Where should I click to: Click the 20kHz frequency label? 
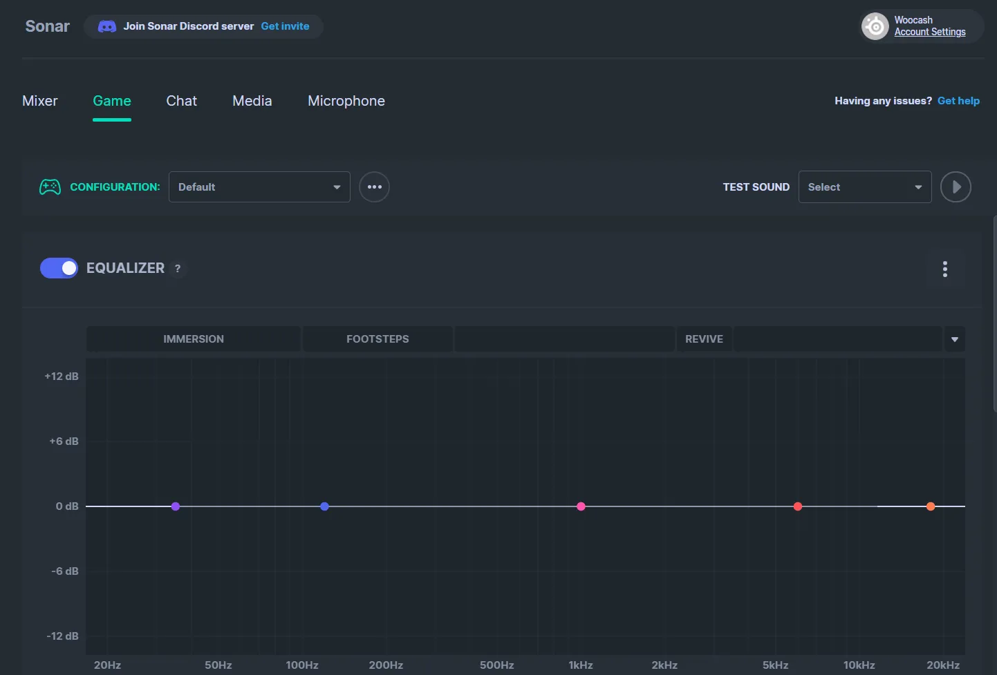(x=943, y=665)
